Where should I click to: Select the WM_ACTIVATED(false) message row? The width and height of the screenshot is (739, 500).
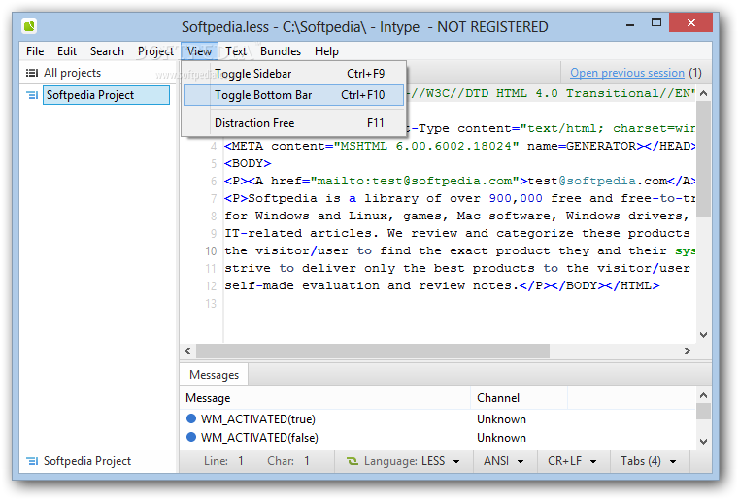[438, 438]
